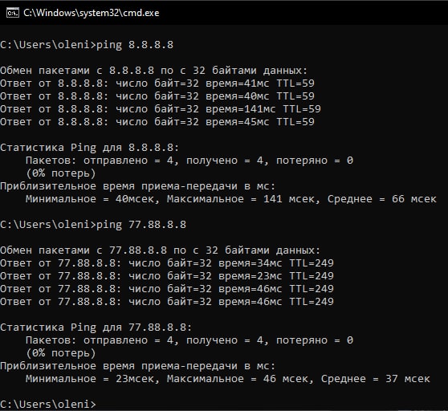The height and width of the screenshot is (411, 448).
Task: Click the reply line with время=34мс TTL=249
Action: coord(167,263)
